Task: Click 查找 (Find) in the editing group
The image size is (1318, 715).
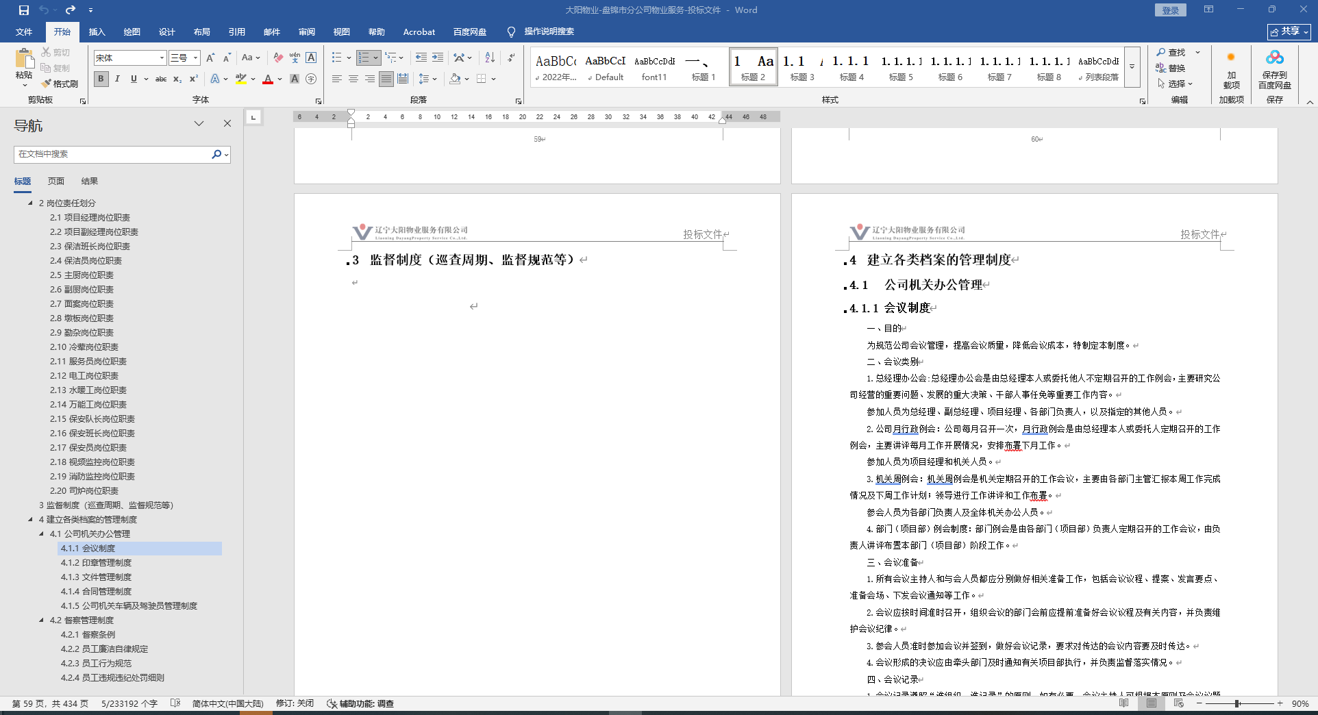Action: coord(1171,52)
